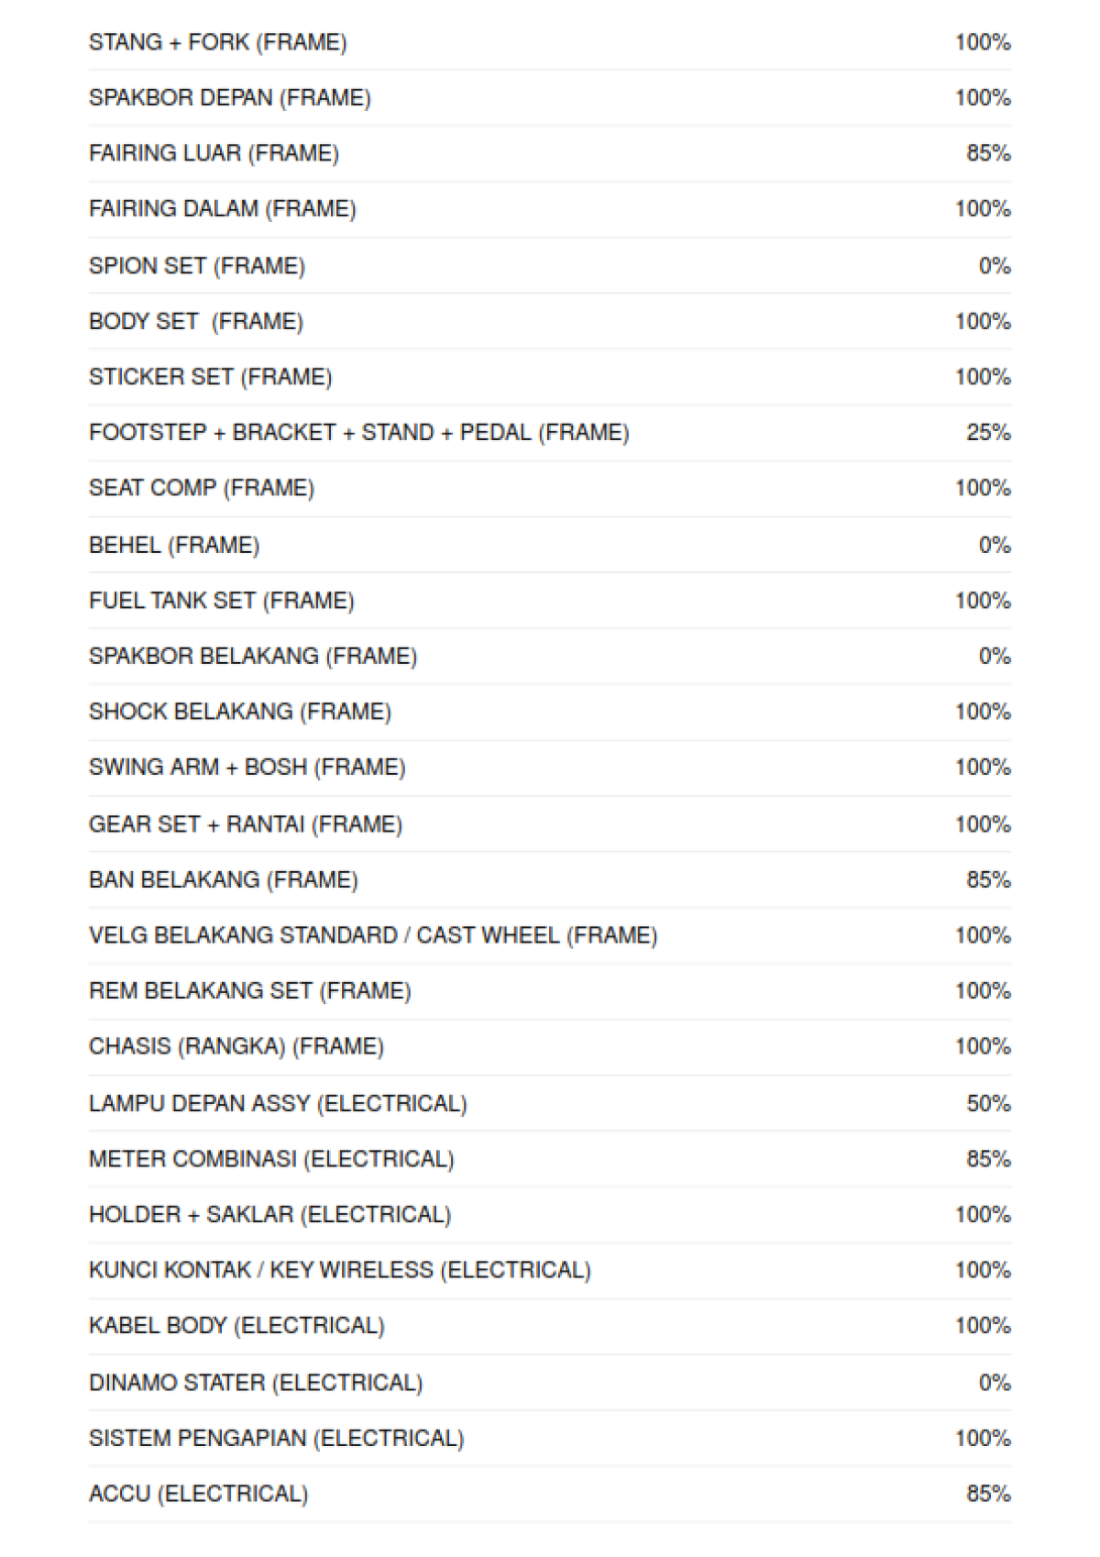Screen dimensions: 1100x1557
Task: Click KUNCI KONTAK / KEY WIRELESS label
Action: pos(339,1270)
